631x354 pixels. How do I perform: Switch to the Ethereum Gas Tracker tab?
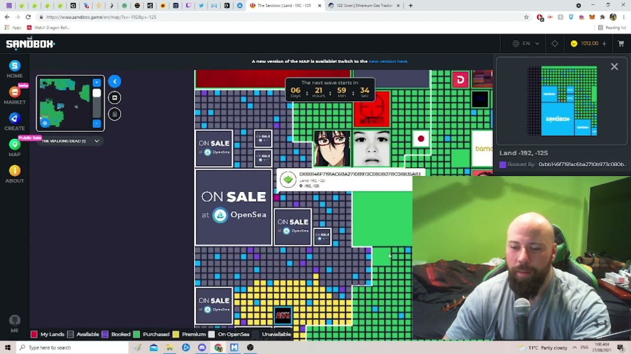(x=364, y=5)
